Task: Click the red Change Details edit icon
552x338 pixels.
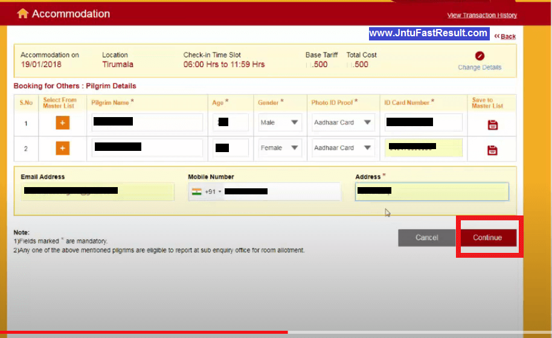Action: [480, 56]
